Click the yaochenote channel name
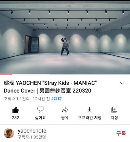The width and height of the screenshot is (130, 142). pyautogui.click(x=32, y=131)
